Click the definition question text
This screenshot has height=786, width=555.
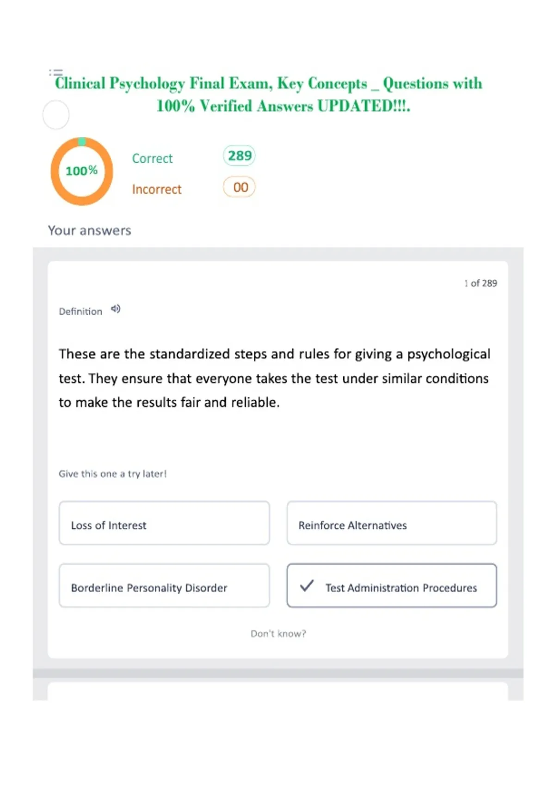(x=274, y=378)
